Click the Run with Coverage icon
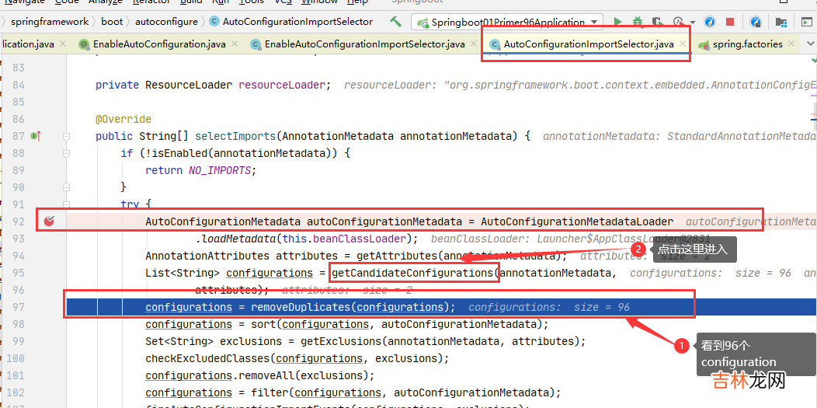 [658, 22]
